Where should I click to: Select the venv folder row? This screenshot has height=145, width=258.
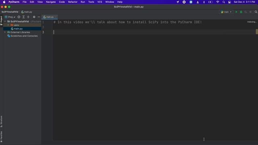[x=22, y=25]
